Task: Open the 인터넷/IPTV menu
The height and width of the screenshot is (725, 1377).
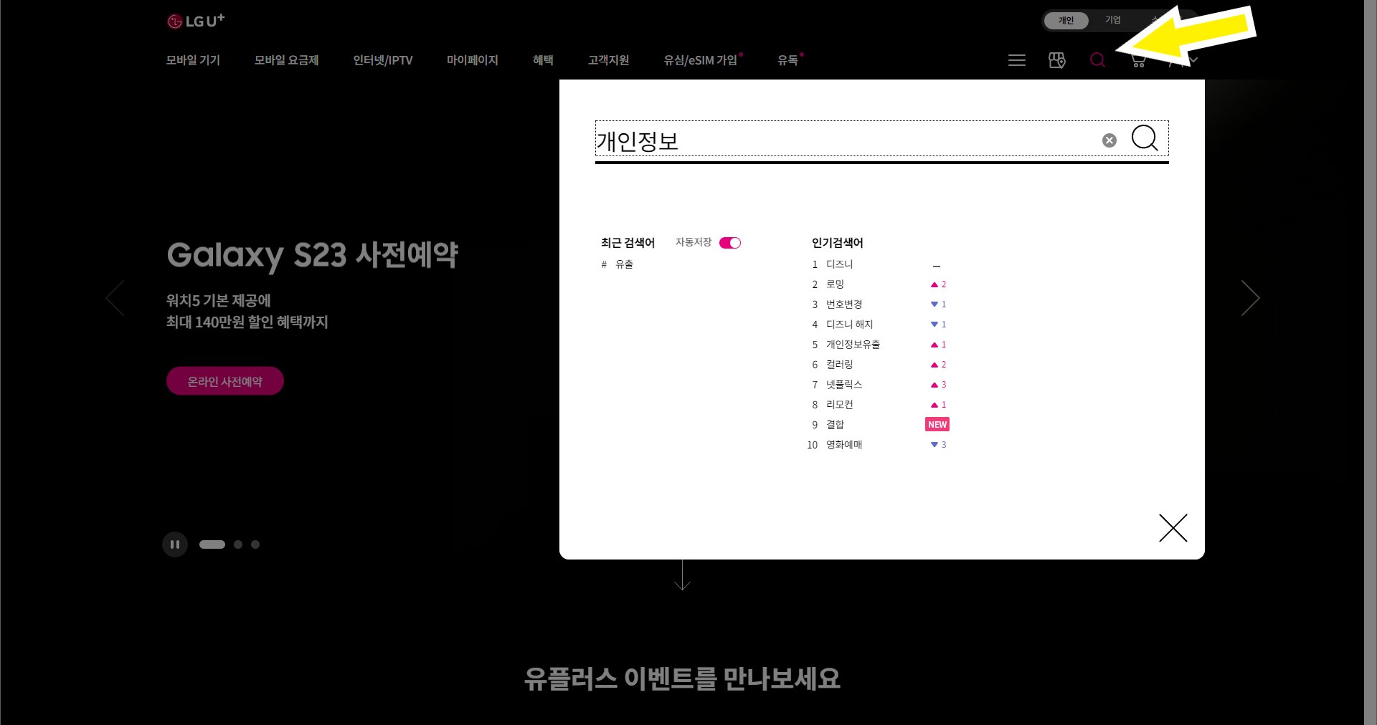Action: (x=383, y=60)
